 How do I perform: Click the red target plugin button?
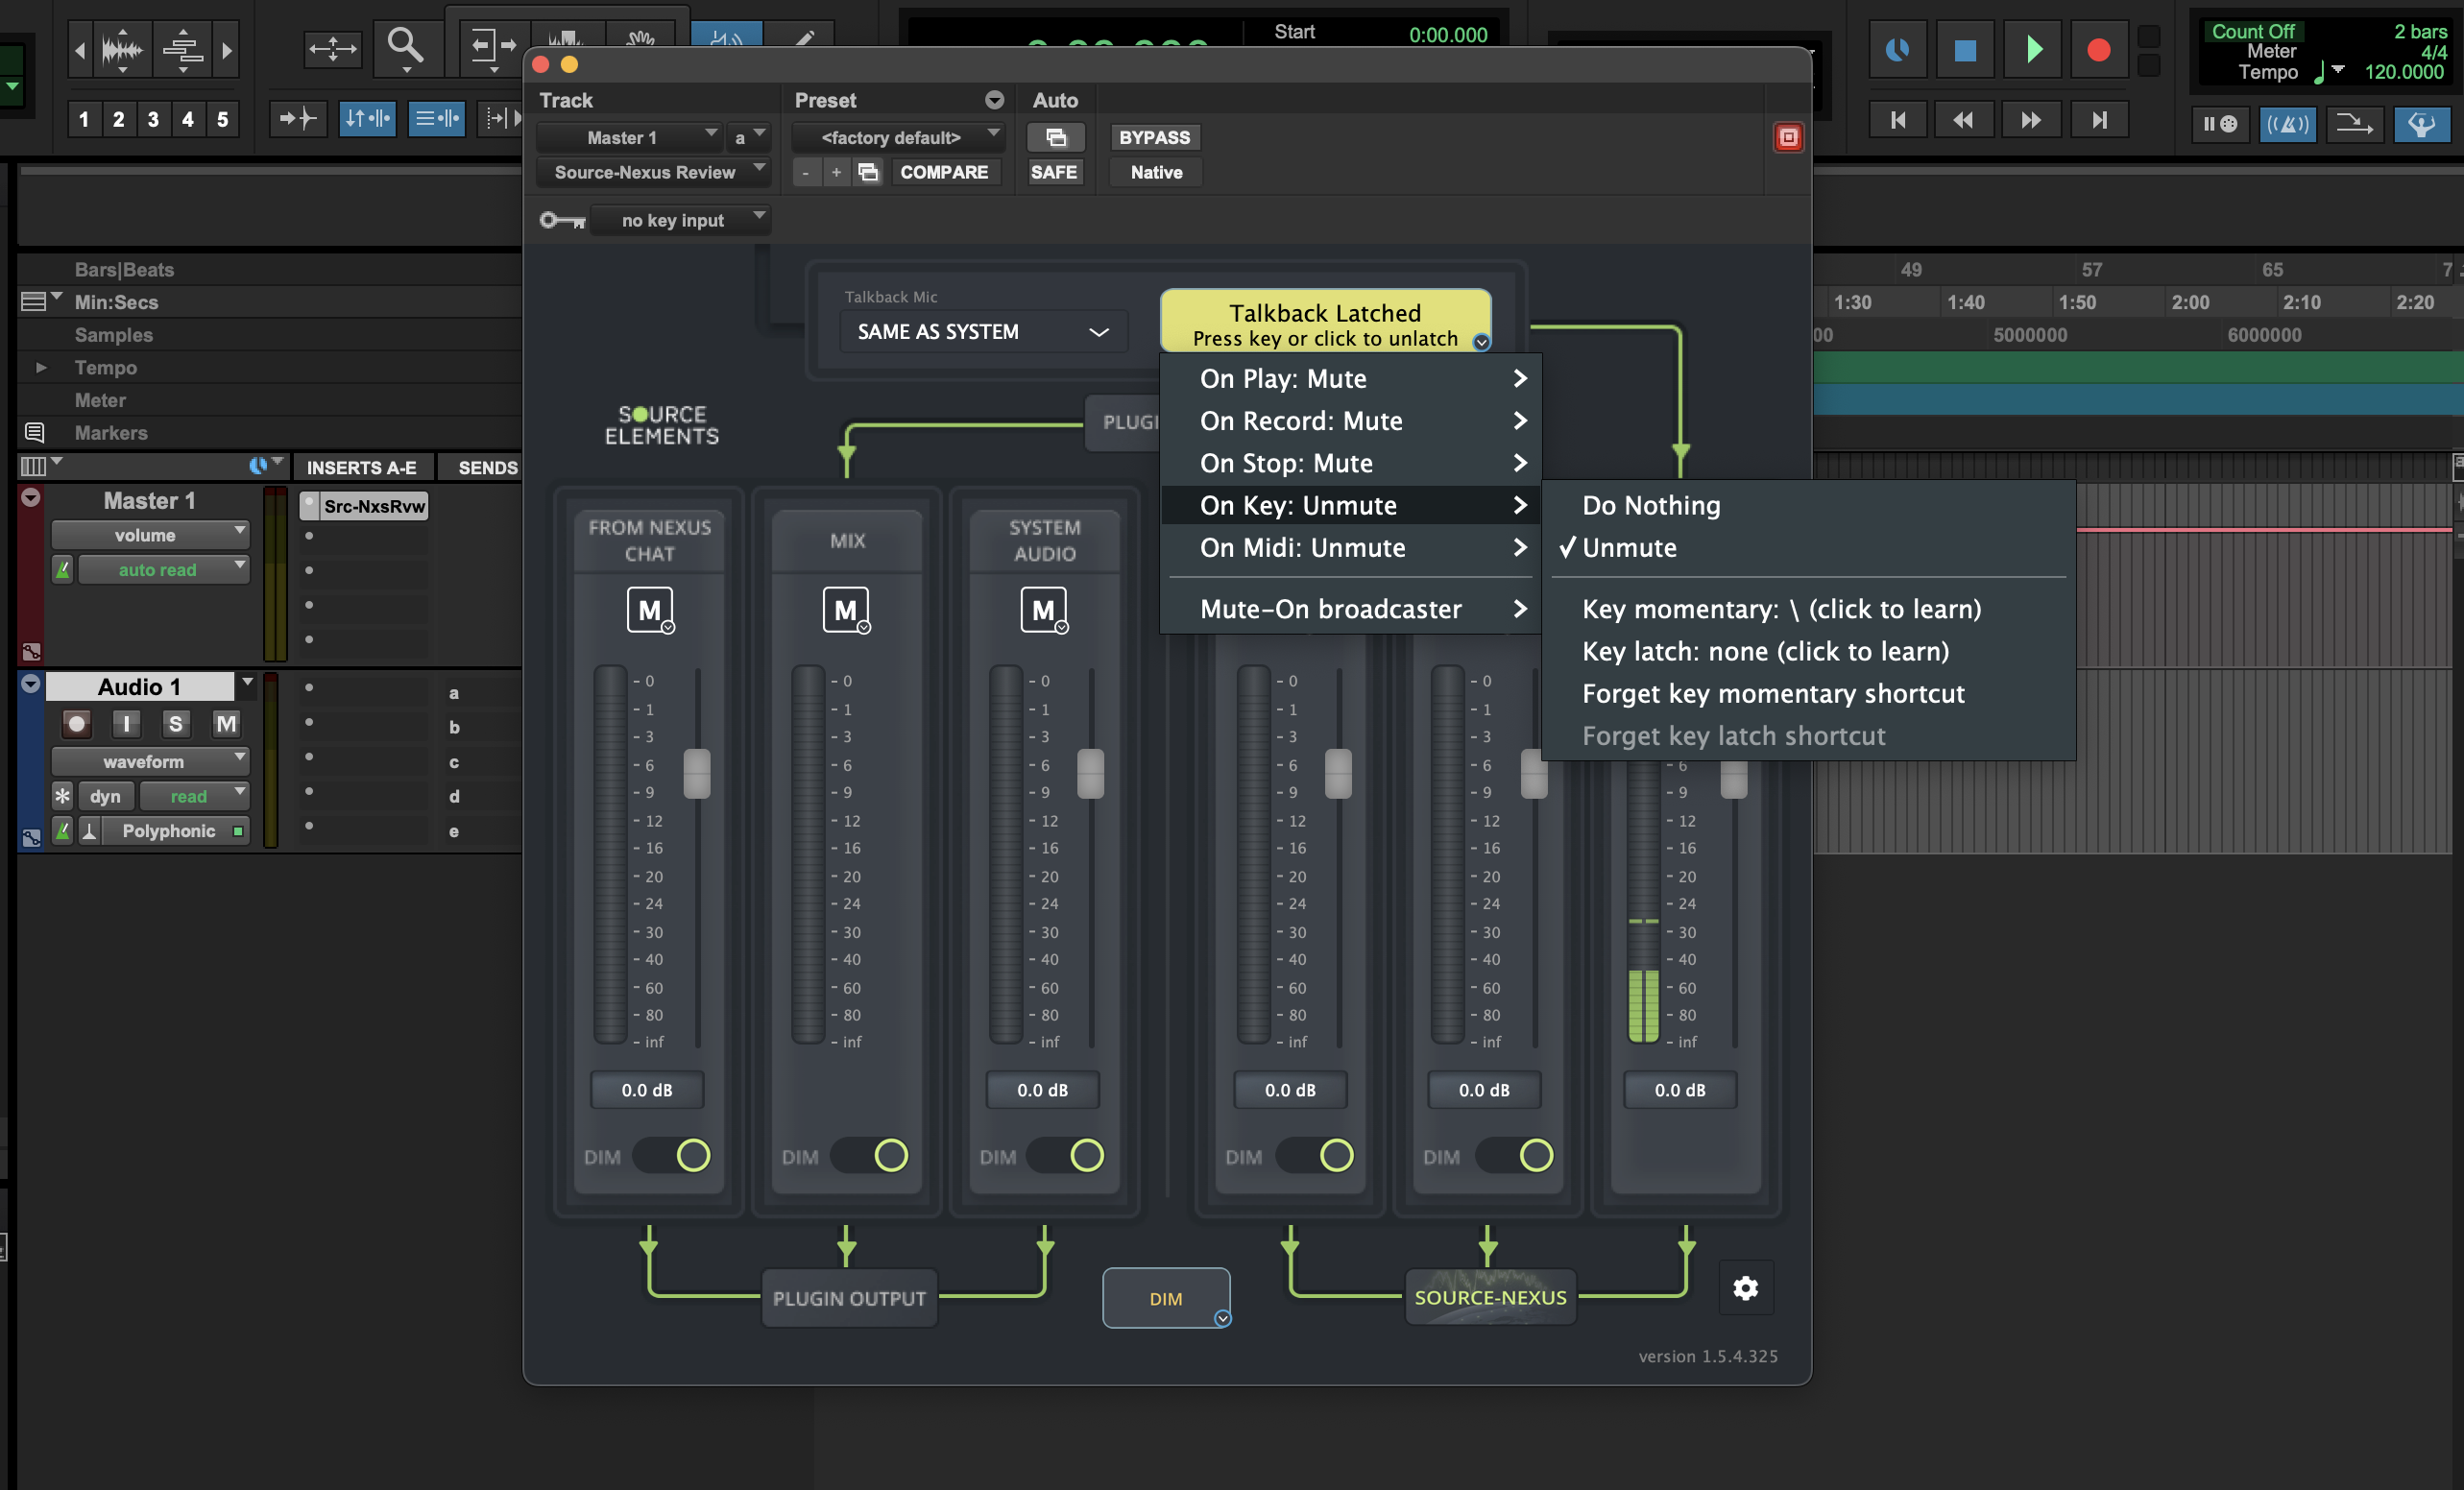click(1788, 137)
